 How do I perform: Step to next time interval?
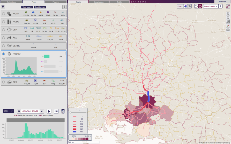[x=42, y=111]
